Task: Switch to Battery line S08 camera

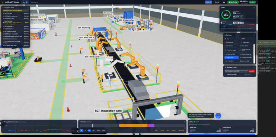Action: (x=246, y=61)
